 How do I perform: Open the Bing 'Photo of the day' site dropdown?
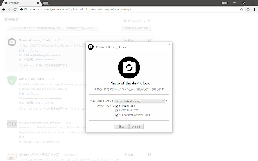click(140, 101)
